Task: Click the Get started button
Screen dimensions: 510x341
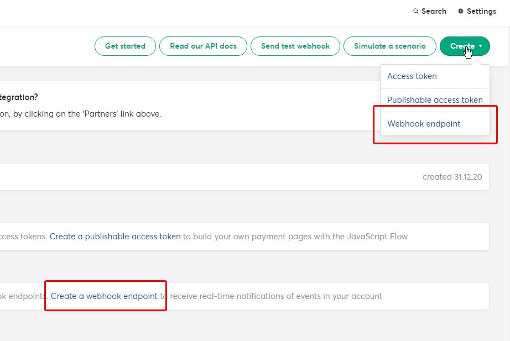Action: click(125, 46)
